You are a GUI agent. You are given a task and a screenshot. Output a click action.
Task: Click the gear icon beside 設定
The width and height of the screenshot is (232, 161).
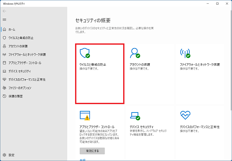click(5, 155)
